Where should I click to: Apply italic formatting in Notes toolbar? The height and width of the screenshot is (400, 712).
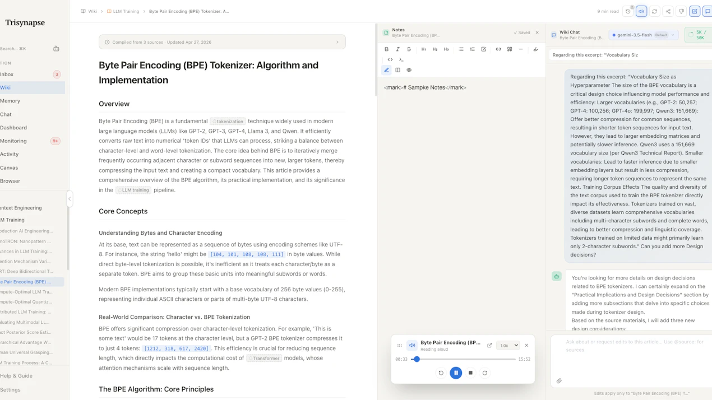click(x=397, y=49)
